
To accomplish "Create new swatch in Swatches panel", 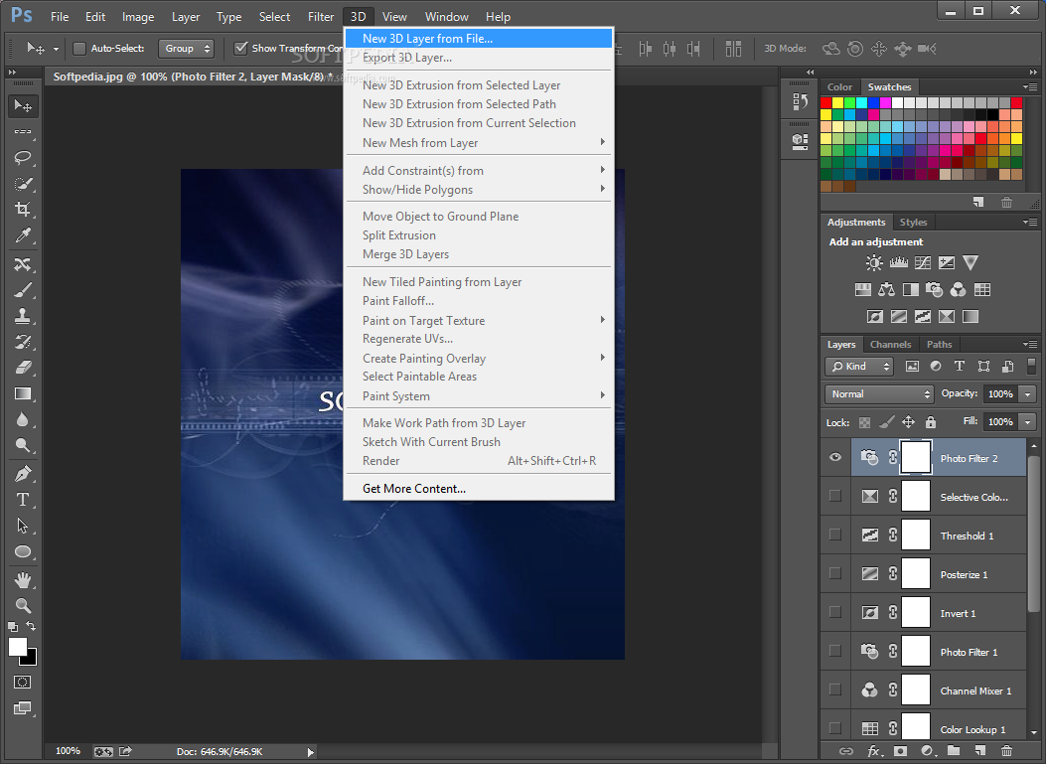I will point(978,202).
